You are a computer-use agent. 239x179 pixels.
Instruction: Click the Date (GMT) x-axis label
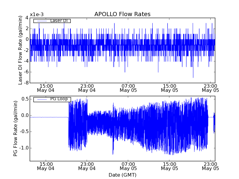tap(122, 175)
